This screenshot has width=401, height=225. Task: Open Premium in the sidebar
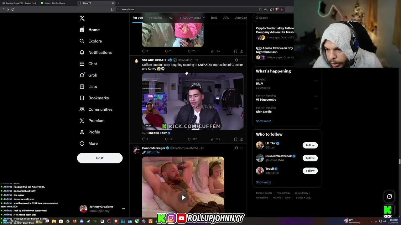[x=92, y=121]
